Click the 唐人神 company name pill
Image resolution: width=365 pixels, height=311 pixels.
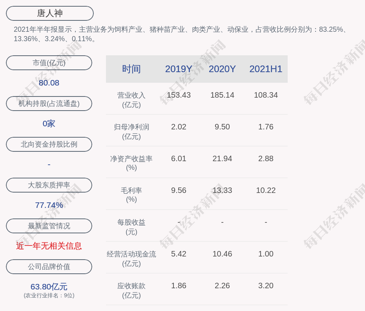click(x=50, y=13)
